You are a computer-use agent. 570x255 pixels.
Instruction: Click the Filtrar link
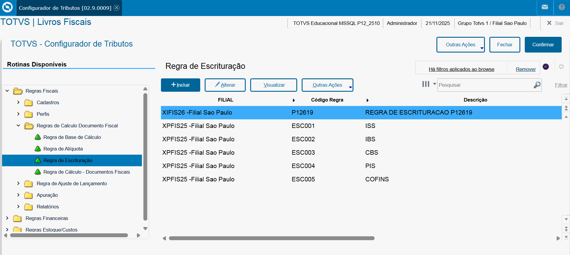coord(561,85)
